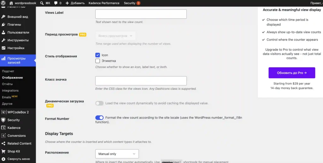Click the Пользователи person icon

[3, 33]
